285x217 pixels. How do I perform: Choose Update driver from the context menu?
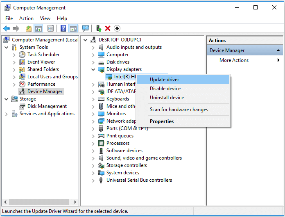click(x=164, y=80)
